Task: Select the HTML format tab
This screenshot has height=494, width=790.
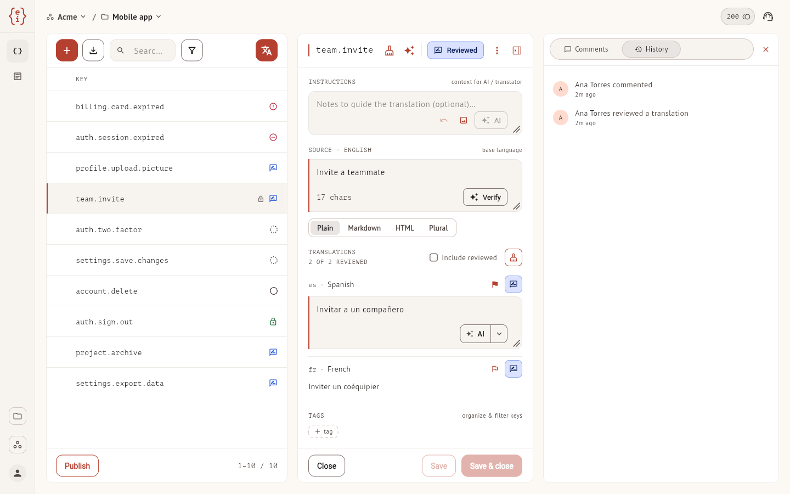Action: [x=405, y=228]
